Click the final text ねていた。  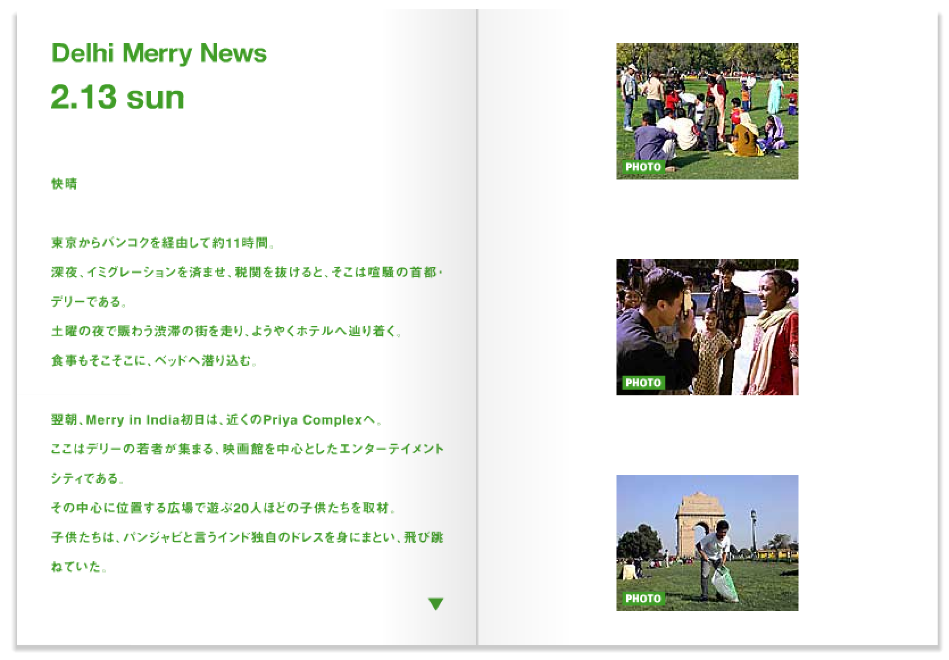tap(79, 567)
